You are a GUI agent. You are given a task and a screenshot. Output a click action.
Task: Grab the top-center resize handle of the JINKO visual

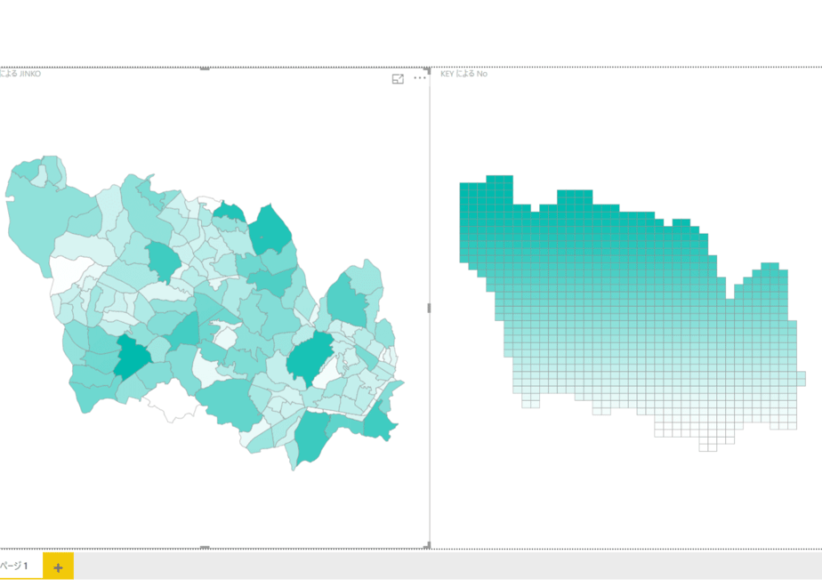pyautogui.click(x=205, y=68)
